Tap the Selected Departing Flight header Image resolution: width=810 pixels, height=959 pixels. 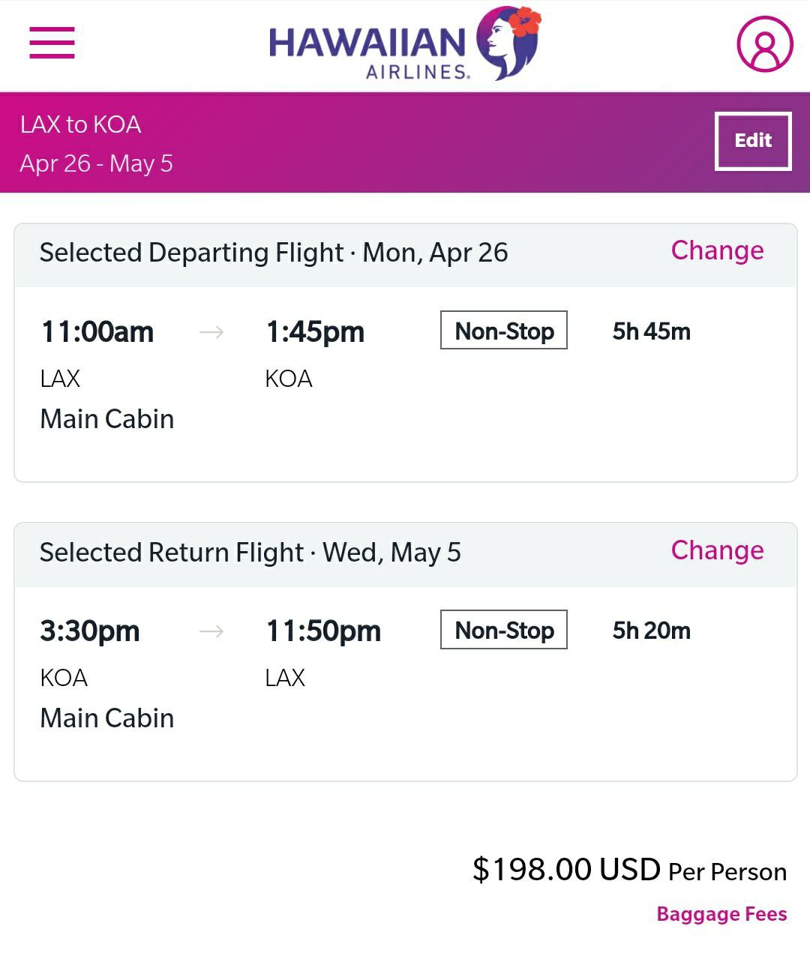(x=274, y=253)
